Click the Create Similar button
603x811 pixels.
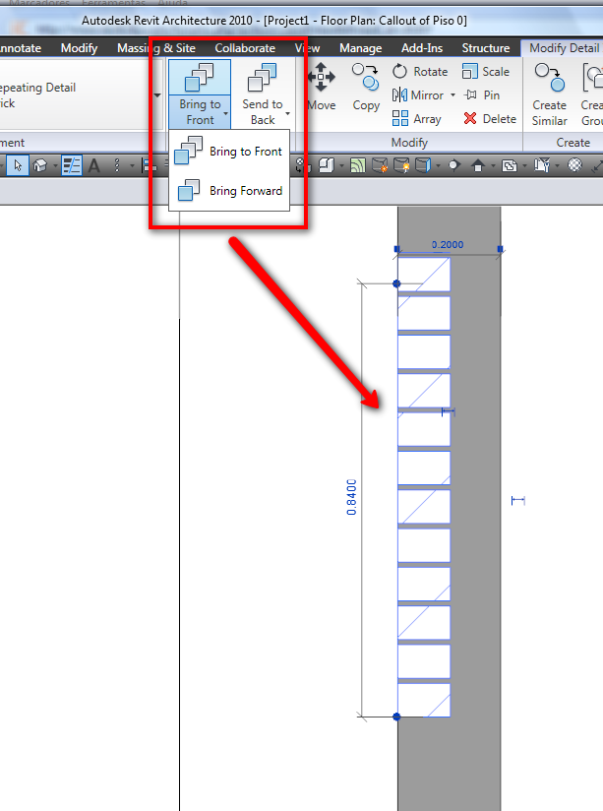(x=549, y=94)
